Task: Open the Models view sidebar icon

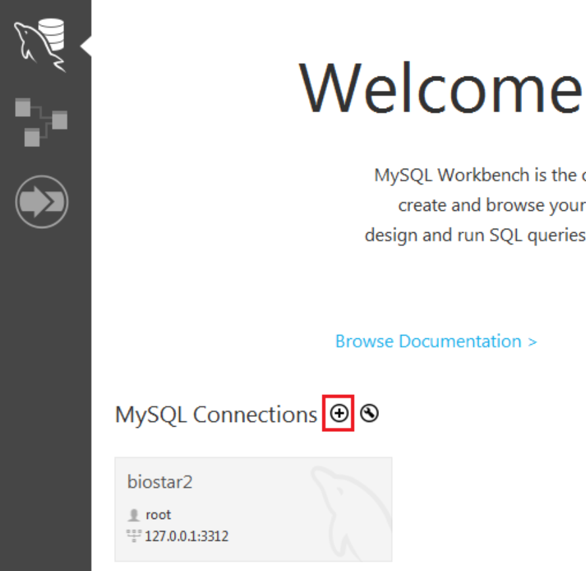Action: click(41, 122)
